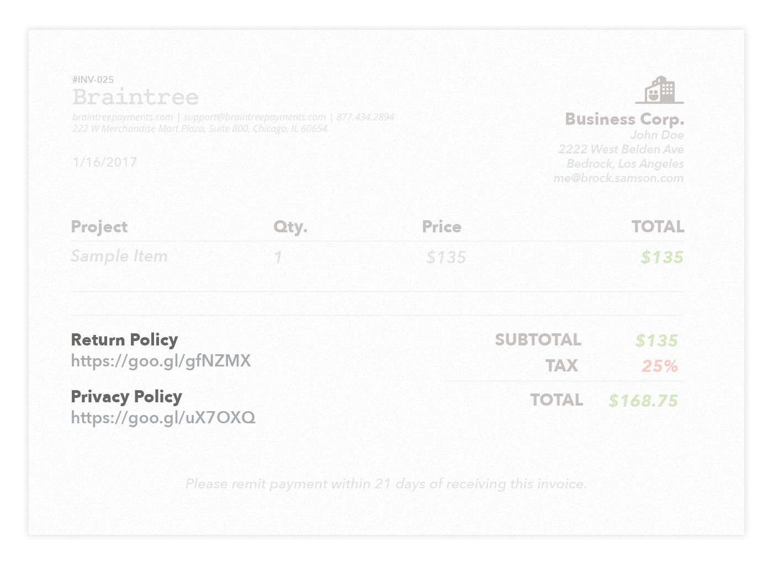Click the Braintree company name
The width and height of the screenshot is (773, 564).
click(x=135, y=97)
